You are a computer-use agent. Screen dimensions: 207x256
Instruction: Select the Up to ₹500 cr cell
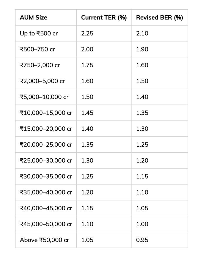pyautogui.click(x=39, y=33)
